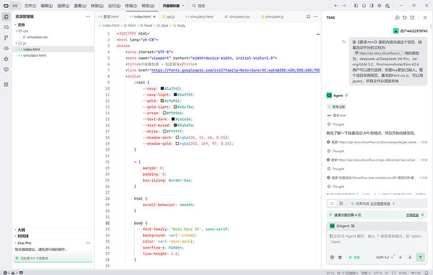Click the microphone voice input icon

410,257
